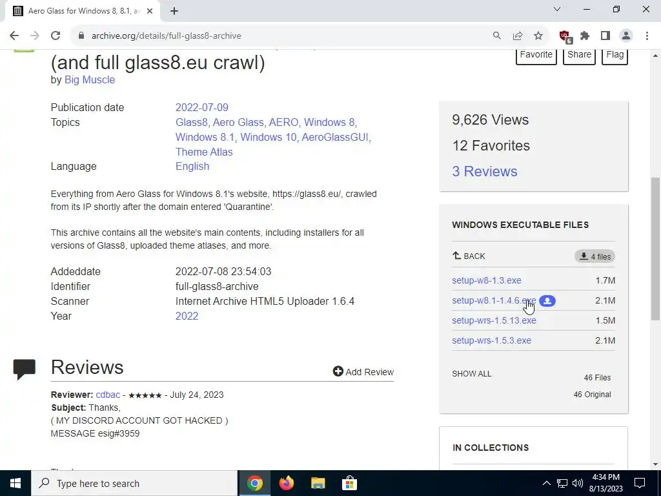661x496 pixels.
Task: Click the download icon beside setup-w8.1-1.4.6.exe
Action: coord(547,301)
